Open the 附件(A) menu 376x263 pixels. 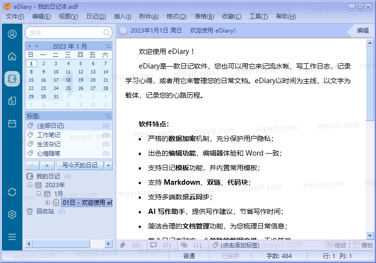click(149, 16)
